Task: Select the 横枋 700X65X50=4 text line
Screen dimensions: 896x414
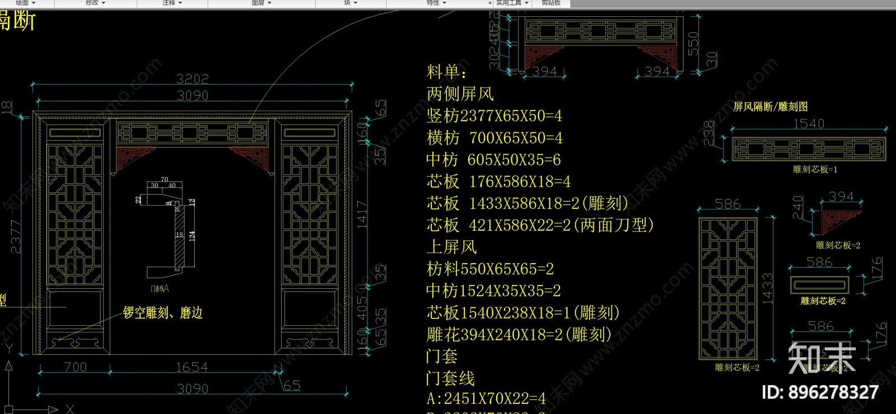Action: coord(494,137)
